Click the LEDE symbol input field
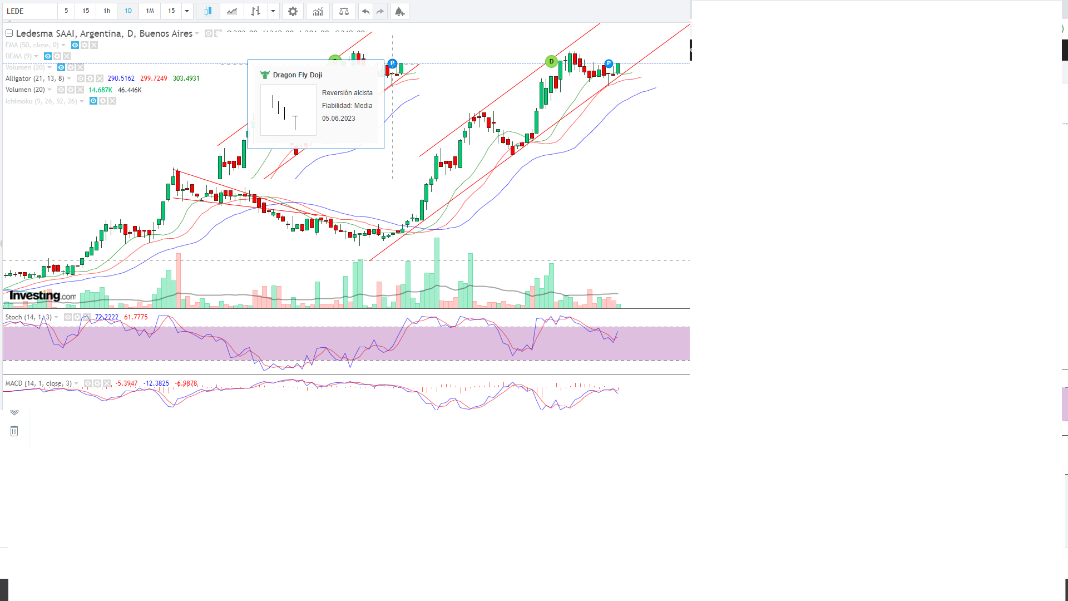 [30, 11]
